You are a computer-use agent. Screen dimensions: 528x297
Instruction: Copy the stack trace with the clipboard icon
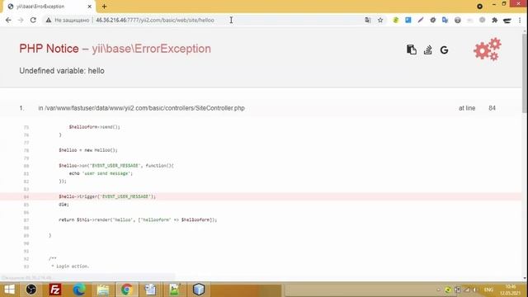tap(411, 49)
